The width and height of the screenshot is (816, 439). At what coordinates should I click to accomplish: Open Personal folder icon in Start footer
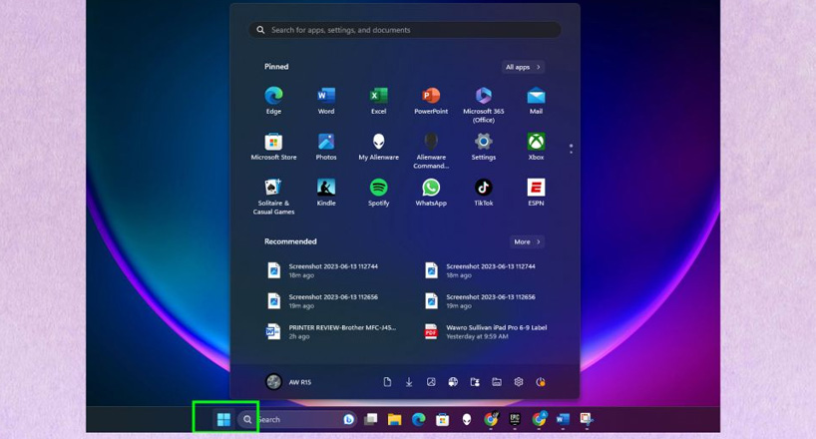475,382
